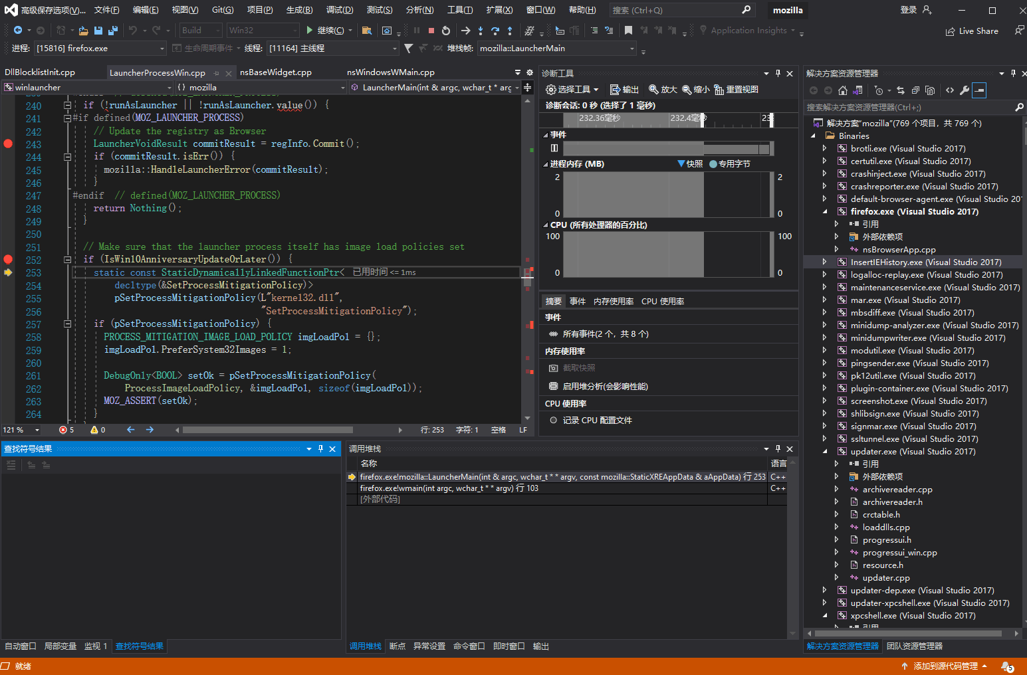Click the editor horizontal scrollbar thumb
The width and height of the screenshot is (1027, 675).
point(267,431)
